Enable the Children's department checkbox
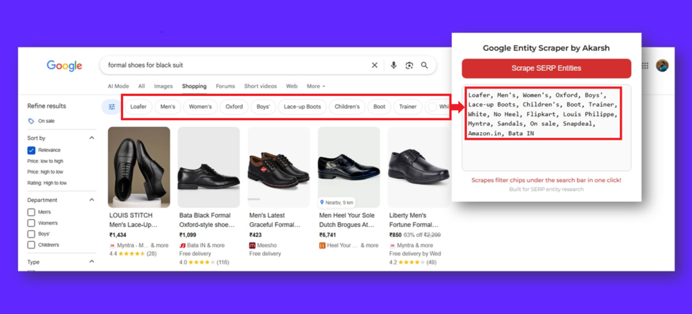 pos(31,244)
